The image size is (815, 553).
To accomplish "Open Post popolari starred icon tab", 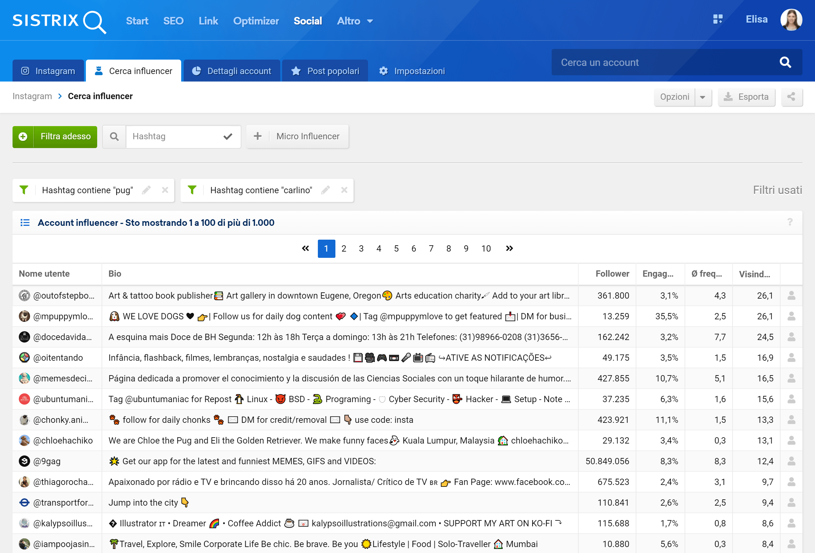I will click(326, 70).
